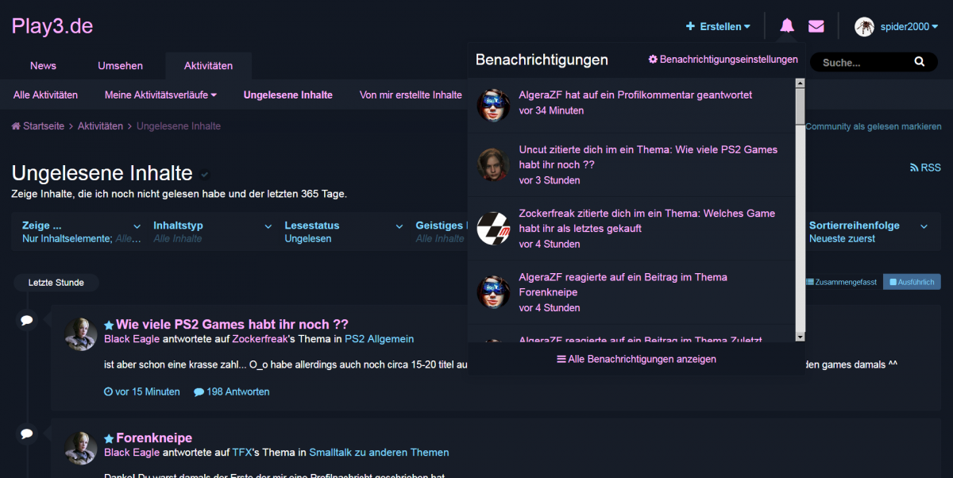This screenshot has height=478, width=953.
Task: Click star icon before Forenkneipe title
Action: tap(109, 438)
